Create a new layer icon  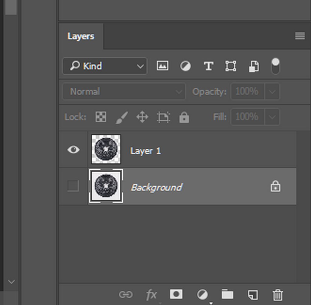(x=253, y=294)
